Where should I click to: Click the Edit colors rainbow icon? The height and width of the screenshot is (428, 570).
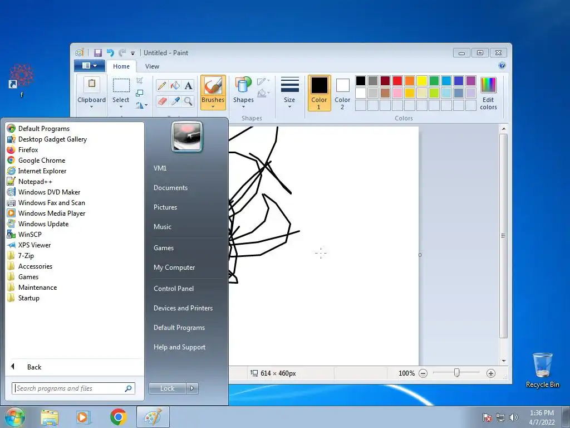[x=488, y=85]
